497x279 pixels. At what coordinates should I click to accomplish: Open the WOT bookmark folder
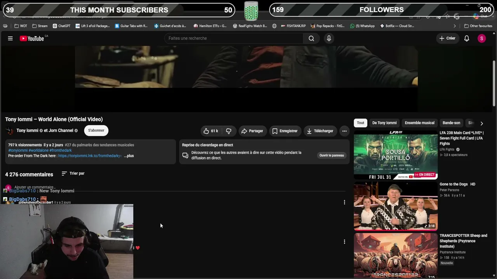tap(21, 26)
